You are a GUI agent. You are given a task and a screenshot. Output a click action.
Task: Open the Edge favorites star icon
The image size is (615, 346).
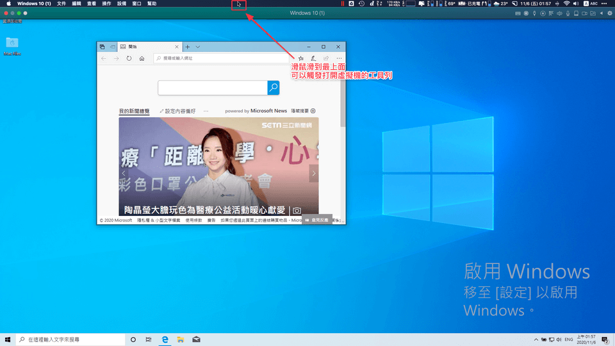click(x=301, y=58)
